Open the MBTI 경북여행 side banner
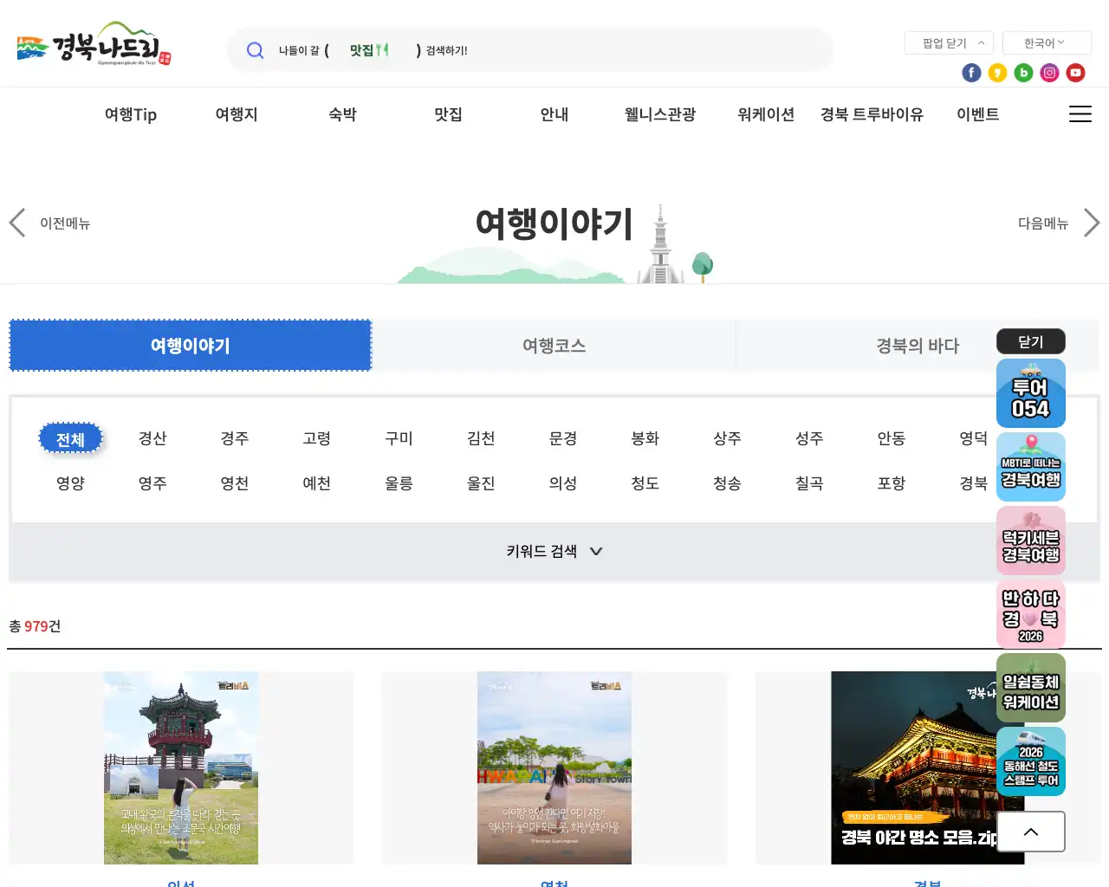 [x=1031, y=467]
